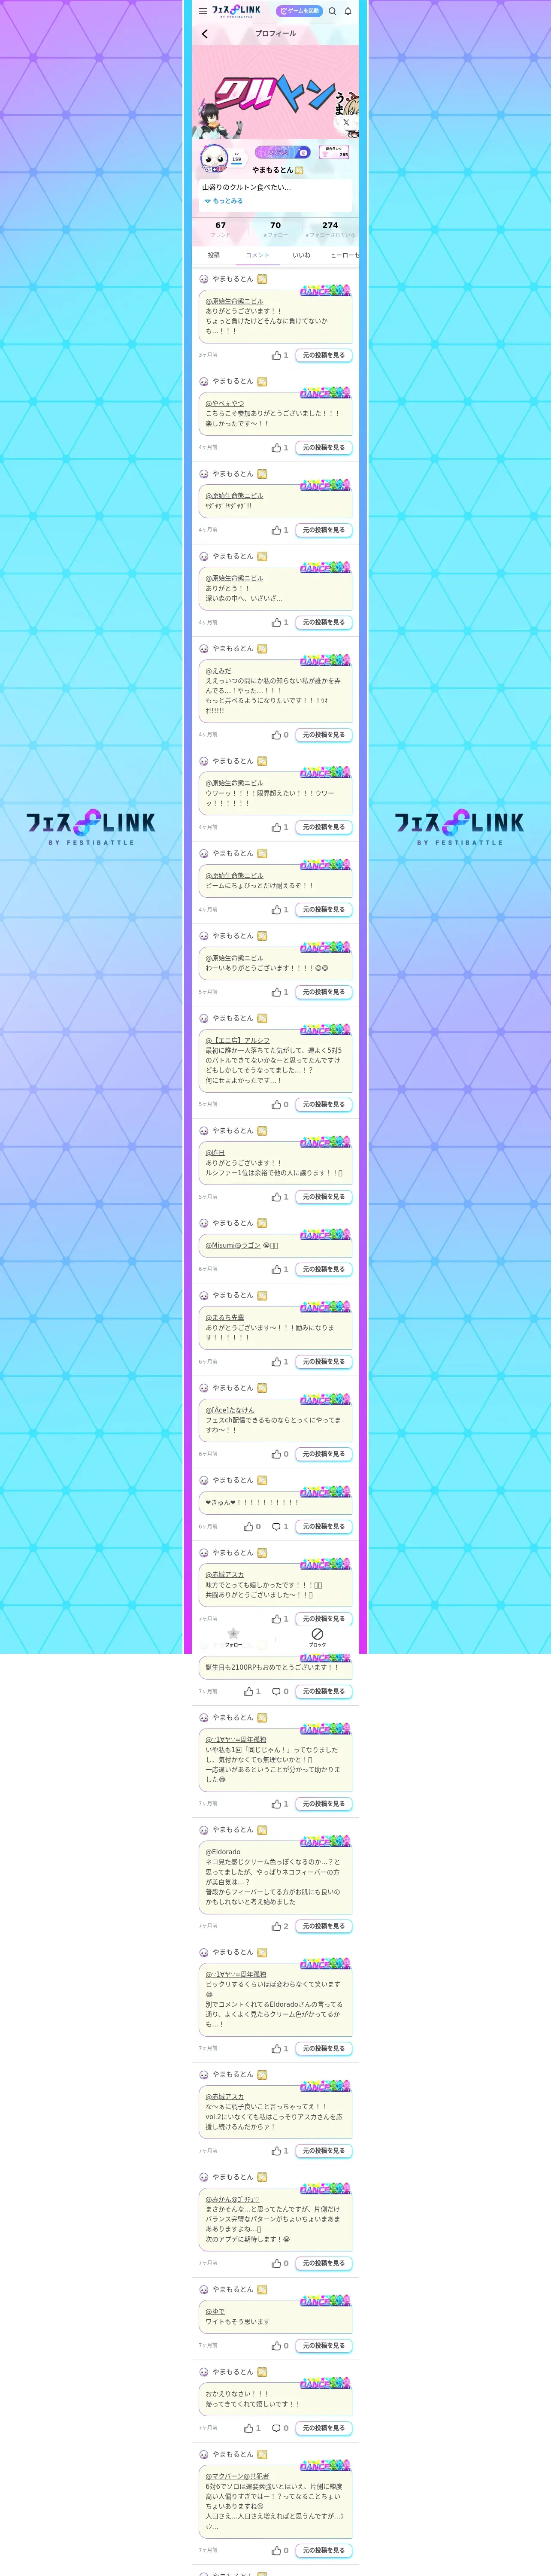Image resolution: width=551 pixels, height=2576 pixels.
Task: Like the 励みになります comment
Action: pos(276,1362)
